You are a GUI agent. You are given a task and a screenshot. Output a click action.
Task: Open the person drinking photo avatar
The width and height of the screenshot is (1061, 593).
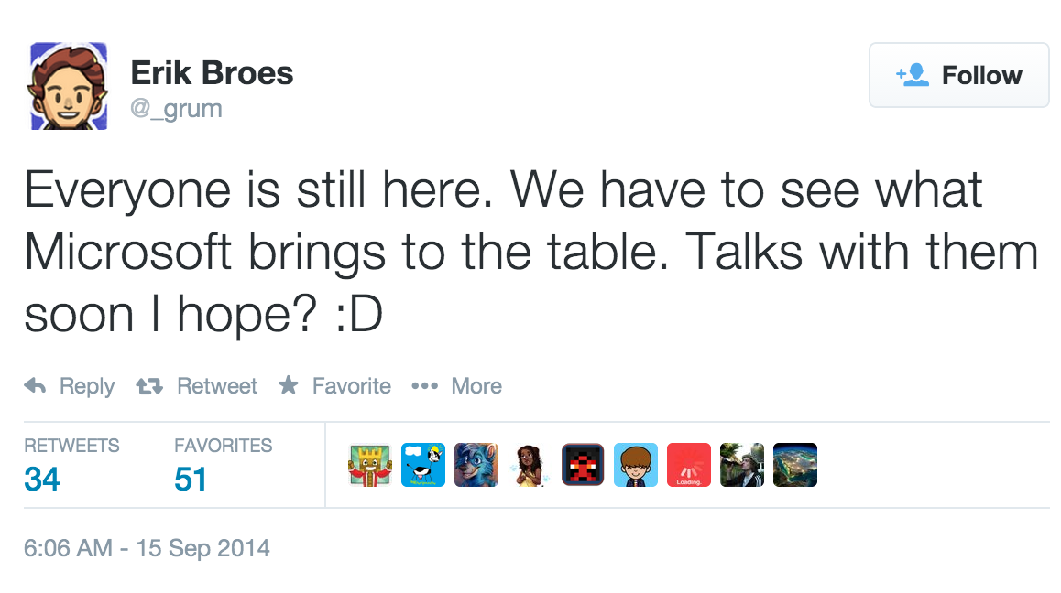[742, 465]
